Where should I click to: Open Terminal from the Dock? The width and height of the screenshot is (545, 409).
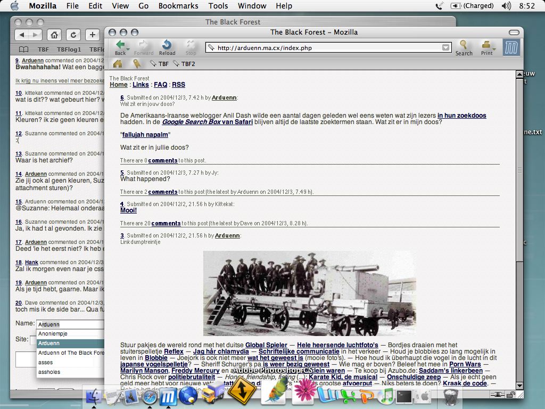point(403,396)
